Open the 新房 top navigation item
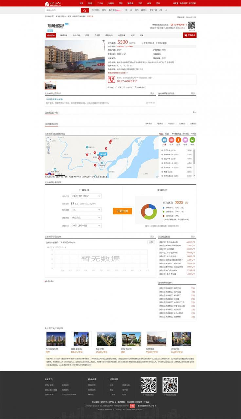 [90, 3]
